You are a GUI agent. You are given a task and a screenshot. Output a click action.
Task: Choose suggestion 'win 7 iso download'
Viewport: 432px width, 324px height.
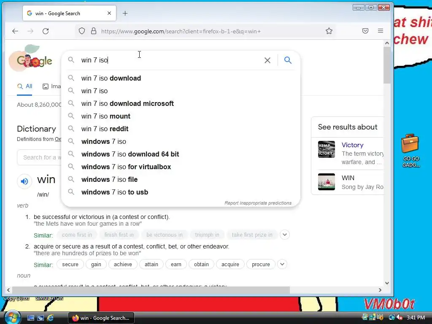[x=181, y=78]
